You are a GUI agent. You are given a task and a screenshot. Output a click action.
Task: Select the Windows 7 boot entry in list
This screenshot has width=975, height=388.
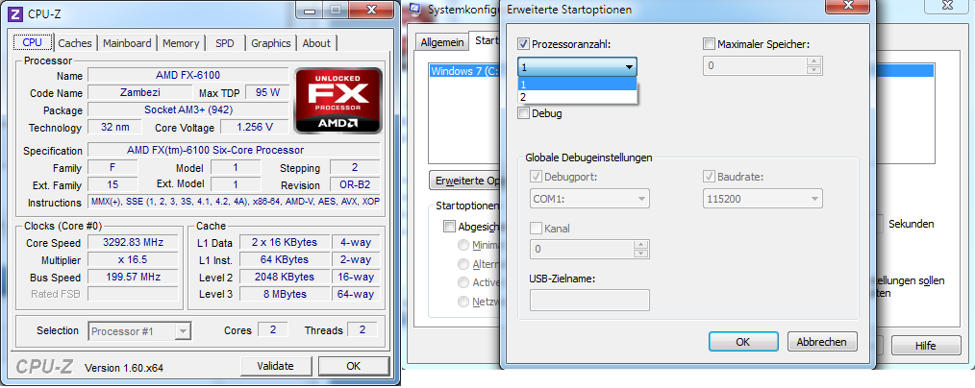click(x=464, y=70)
